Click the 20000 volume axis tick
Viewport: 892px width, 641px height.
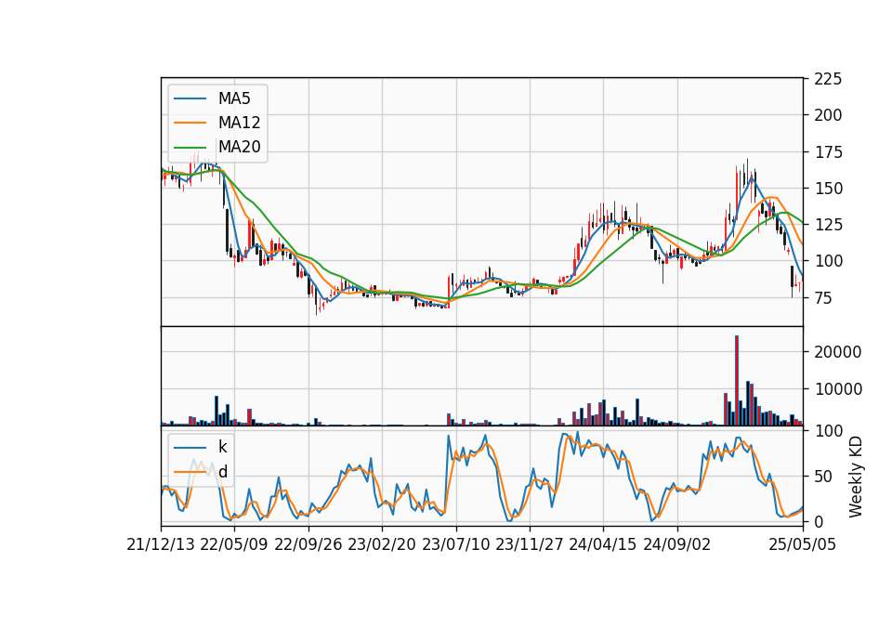click(837, 352)
